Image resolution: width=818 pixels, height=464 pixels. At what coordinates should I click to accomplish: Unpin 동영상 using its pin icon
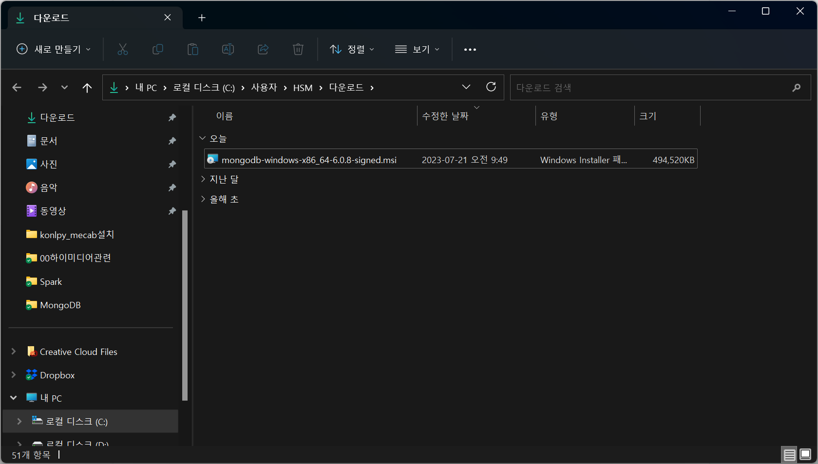tap(172, 211)
